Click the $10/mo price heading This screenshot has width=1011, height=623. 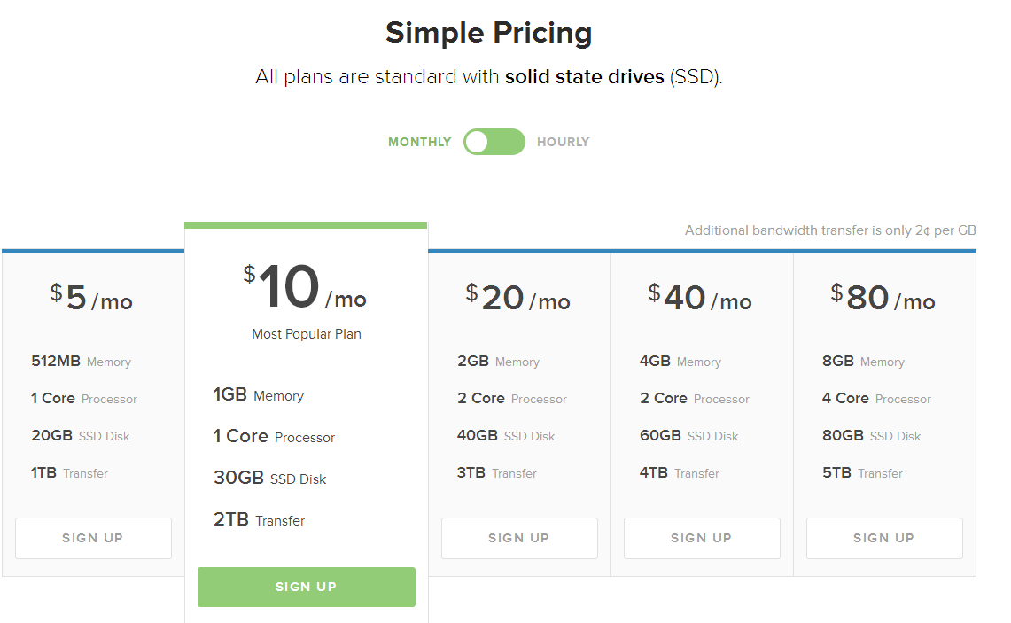[x=304, y=287]
